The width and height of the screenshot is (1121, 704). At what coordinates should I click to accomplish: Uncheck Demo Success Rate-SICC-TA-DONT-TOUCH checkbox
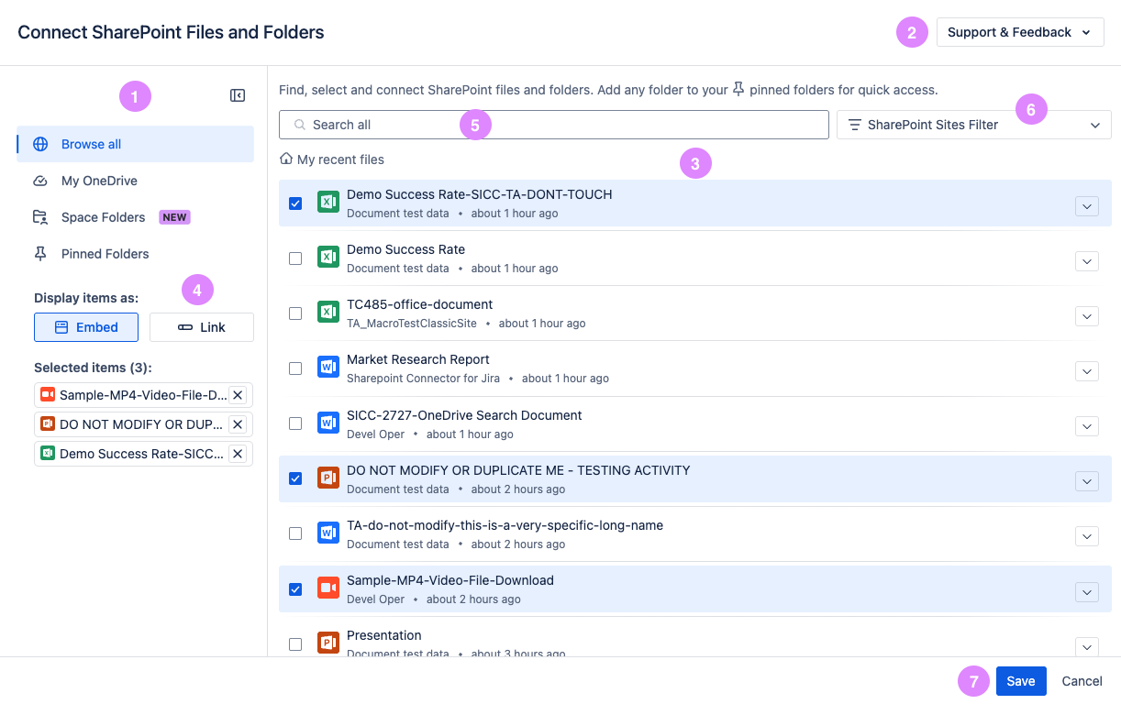(x=295, y=203)
